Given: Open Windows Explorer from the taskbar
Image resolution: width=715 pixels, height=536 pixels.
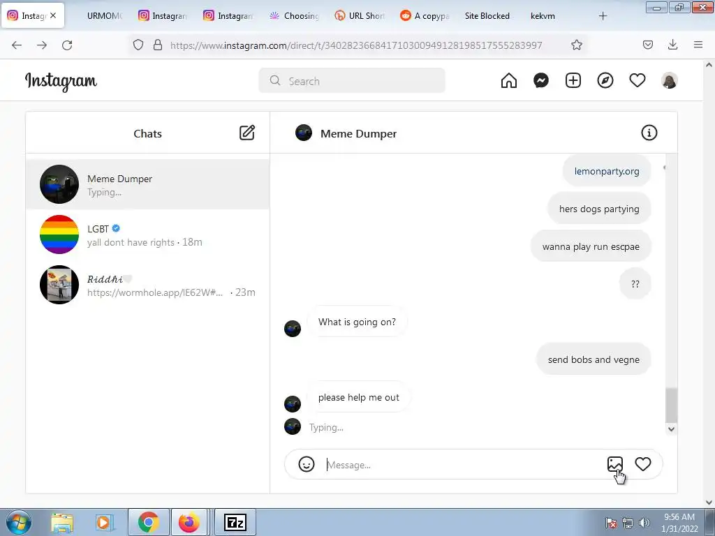Looking at the screenshot, I should click(x=62, y=523).
